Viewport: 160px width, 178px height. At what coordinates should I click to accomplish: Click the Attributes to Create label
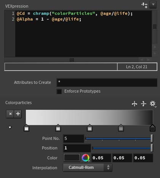click(32, 82)
